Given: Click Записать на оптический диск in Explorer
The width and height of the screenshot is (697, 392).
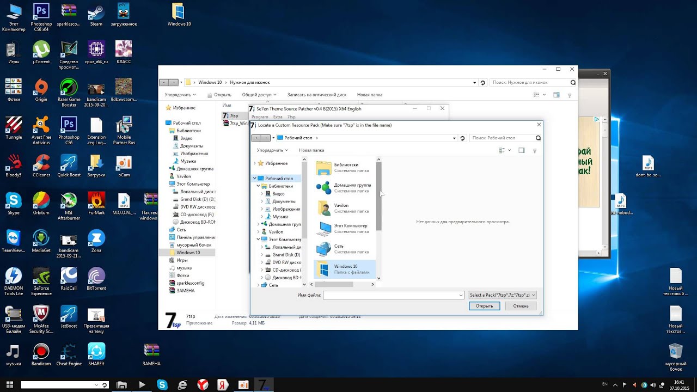Looking at the screenshot, I should tap(317, 95).
